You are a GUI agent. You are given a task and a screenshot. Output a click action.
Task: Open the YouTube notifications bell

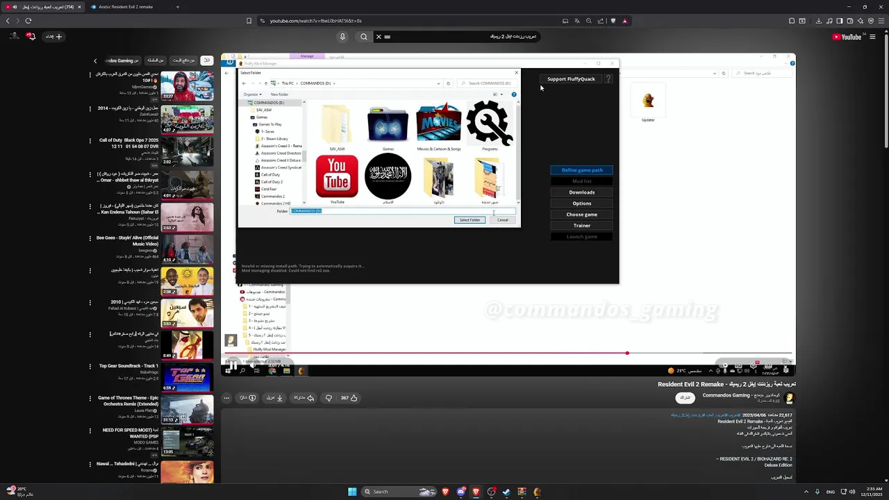31,37
